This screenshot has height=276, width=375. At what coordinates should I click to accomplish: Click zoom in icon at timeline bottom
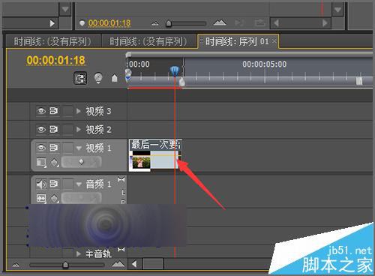[x=118, y=264]
